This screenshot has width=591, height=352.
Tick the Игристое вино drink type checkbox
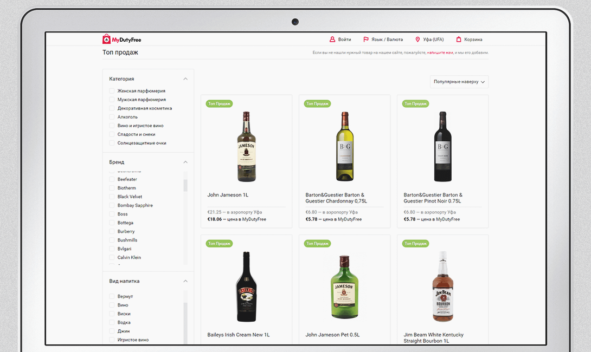pyautogui.click(x=112, y=340)
